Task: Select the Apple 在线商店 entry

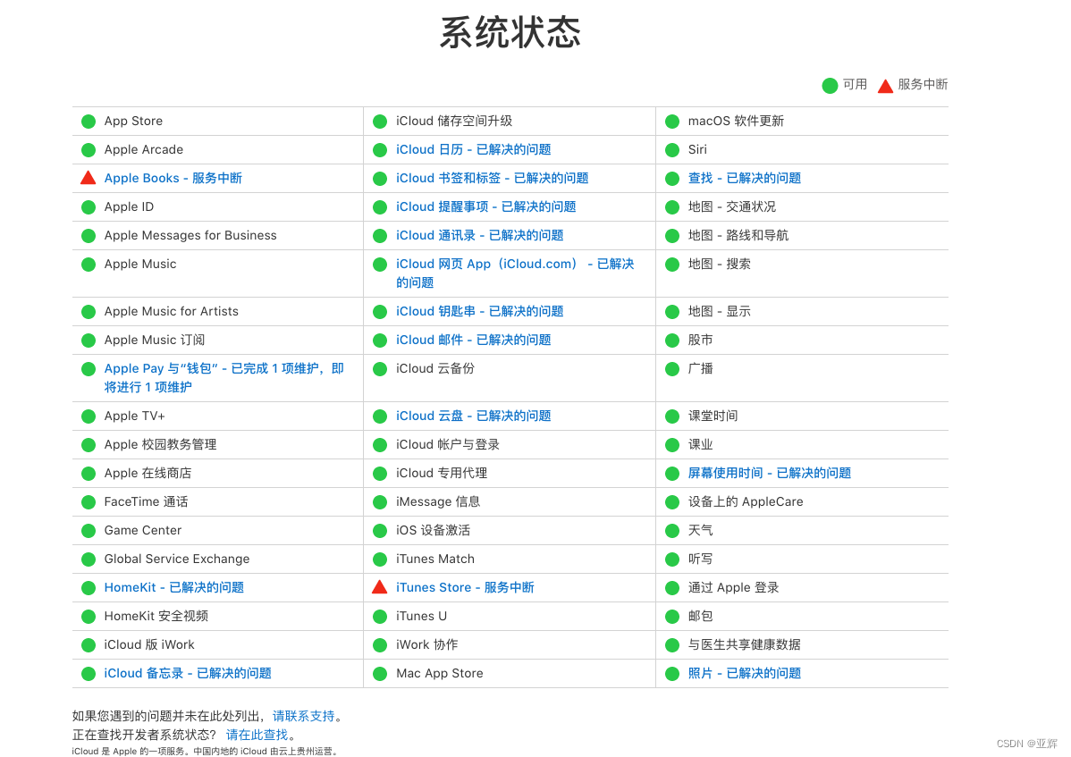Action: click(x=148, y=474)
